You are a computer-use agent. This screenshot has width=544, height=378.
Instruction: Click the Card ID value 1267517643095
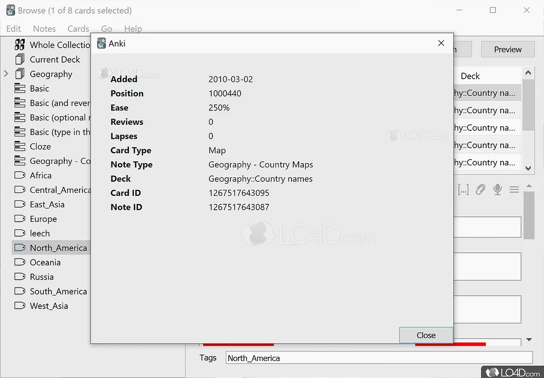tap(239, 193)
